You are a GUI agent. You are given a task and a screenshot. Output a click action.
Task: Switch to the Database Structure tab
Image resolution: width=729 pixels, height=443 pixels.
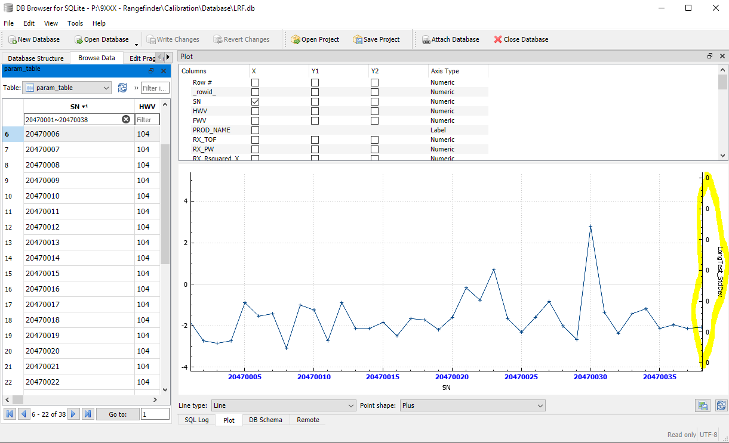pos(35,58)
